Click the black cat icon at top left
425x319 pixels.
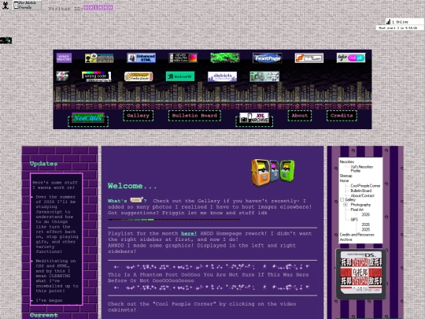pyautogui.click(x=6, y=5)
